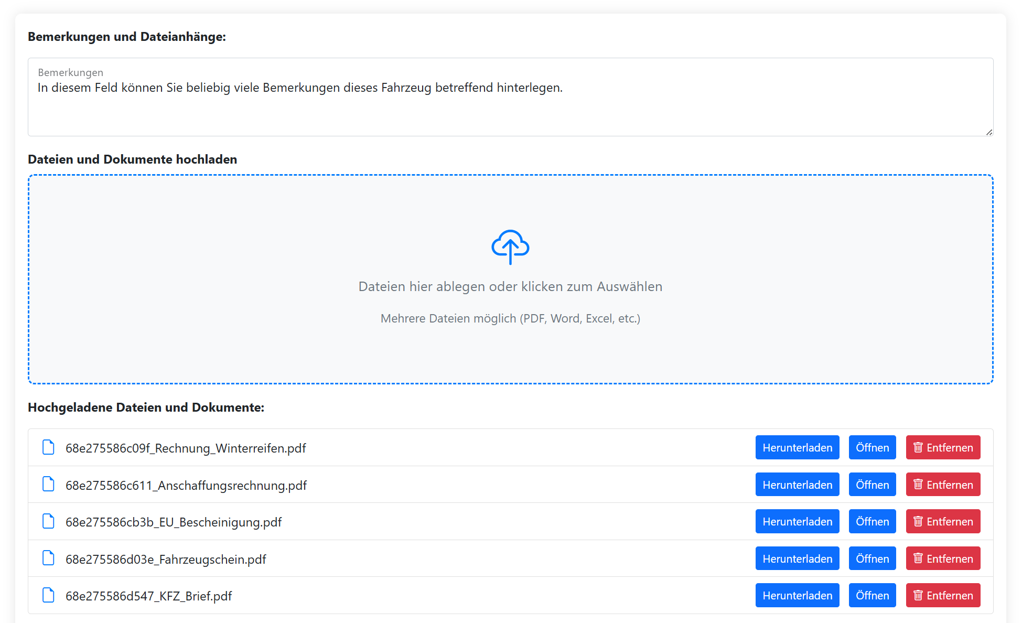Click the Bemerkungen textarea resize handle
Screen dimensions: 1022x623
point(989,132)
